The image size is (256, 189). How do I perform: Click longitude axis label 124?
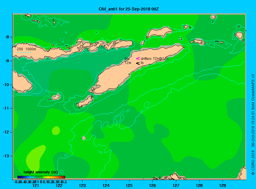(x=106, y=186)
